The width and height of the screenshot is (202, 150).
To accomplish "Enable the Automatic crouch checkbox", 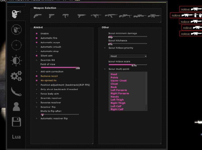I will point(37,47).
